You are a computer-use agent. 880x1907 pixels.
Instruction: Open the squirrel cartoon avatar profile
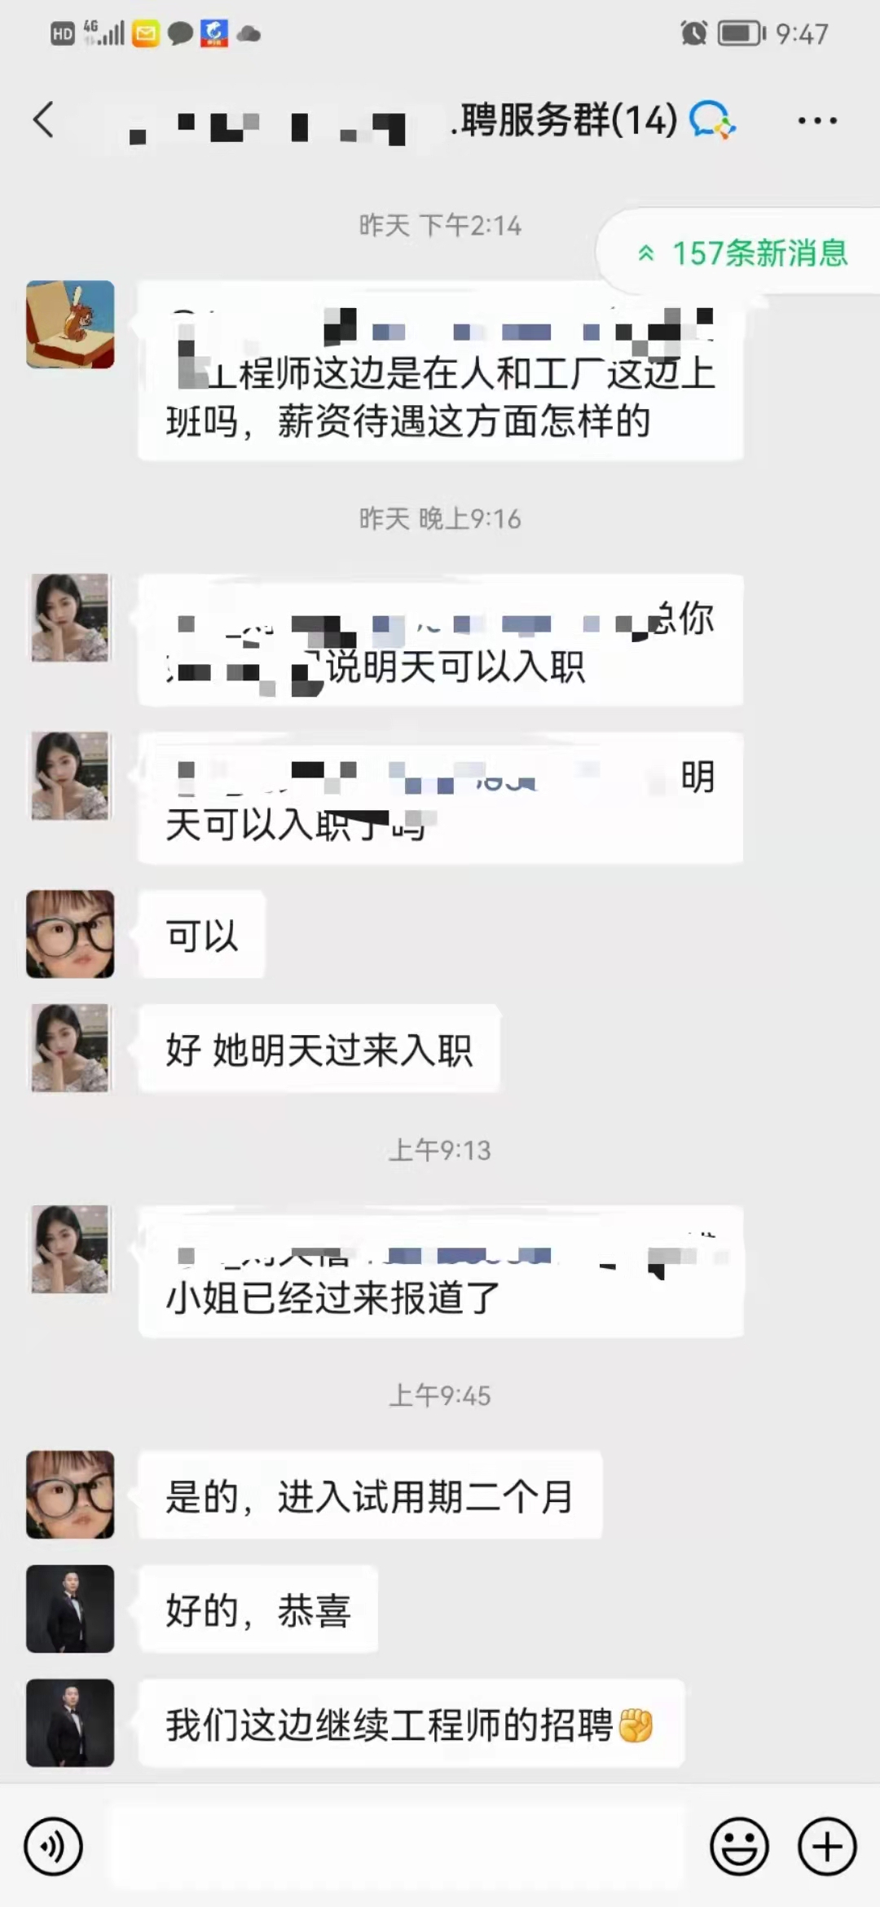click(x=70, y=324)
